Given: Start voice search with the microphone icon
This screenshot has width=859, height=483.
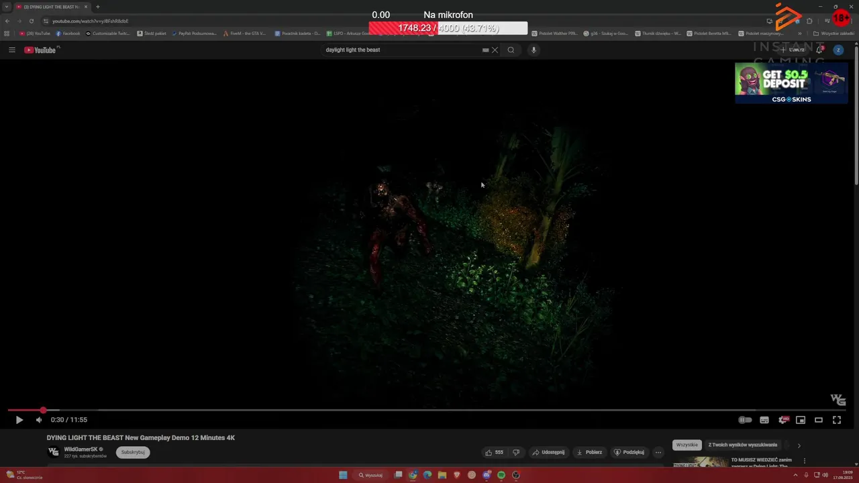Looking at the screenshot, I should pyautogui.click(x=534, y=50).
